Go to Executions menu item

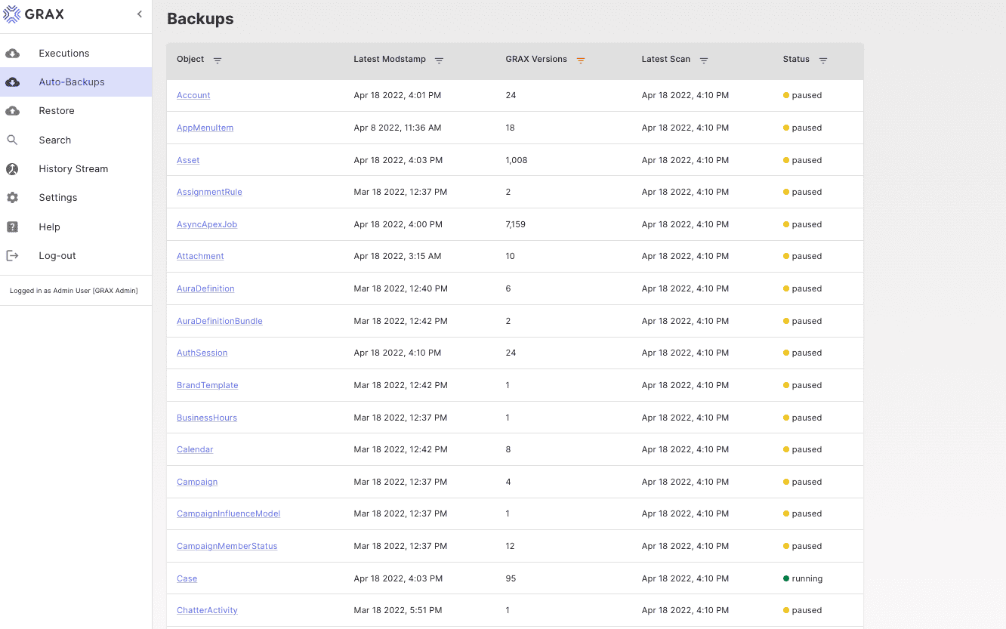pyautogui.click(x=64, y=54)
